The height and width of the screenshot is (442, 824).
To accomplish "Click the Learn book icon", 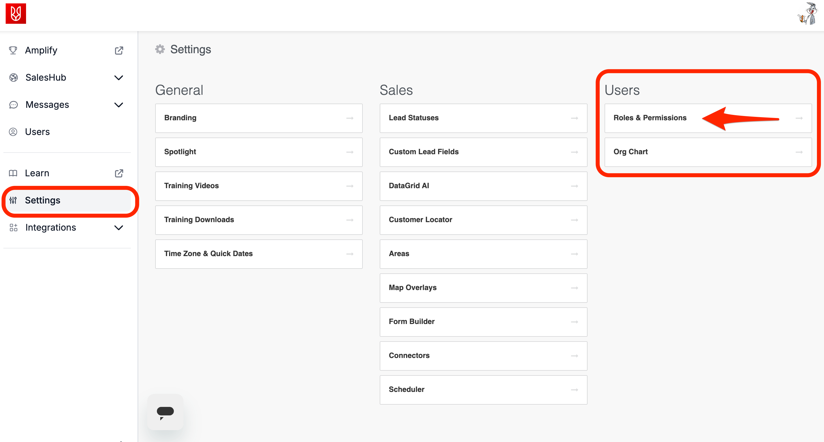I will 13,173.
